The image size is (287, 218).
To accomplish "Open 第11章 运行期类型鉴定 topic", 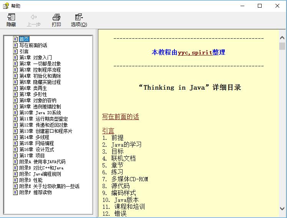I will click(43, 119).
